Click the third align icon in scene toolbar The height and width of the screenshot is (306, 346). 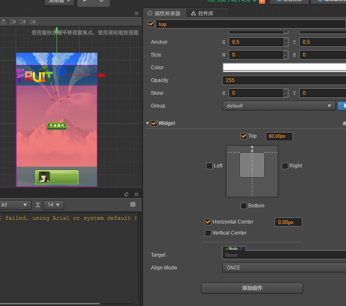point(23,22)
